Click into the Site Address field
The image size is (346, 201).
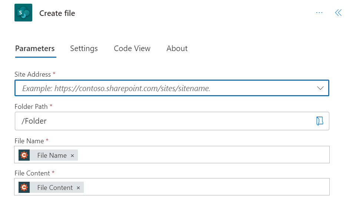172,88
